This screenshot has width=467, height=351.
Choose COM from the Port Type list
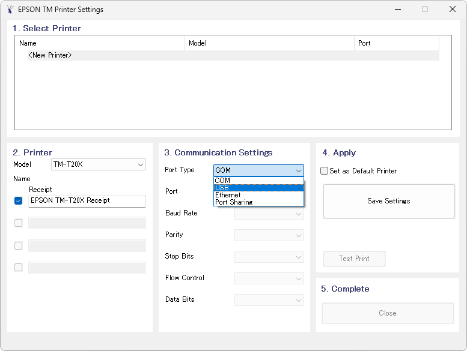[x=258, y=181]
